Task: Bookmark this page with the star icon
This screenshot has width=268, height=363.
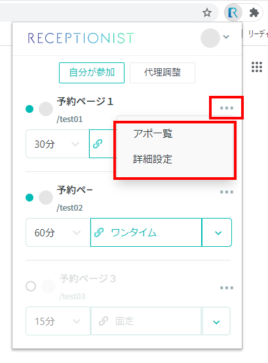Action: (x=207, y=12)
